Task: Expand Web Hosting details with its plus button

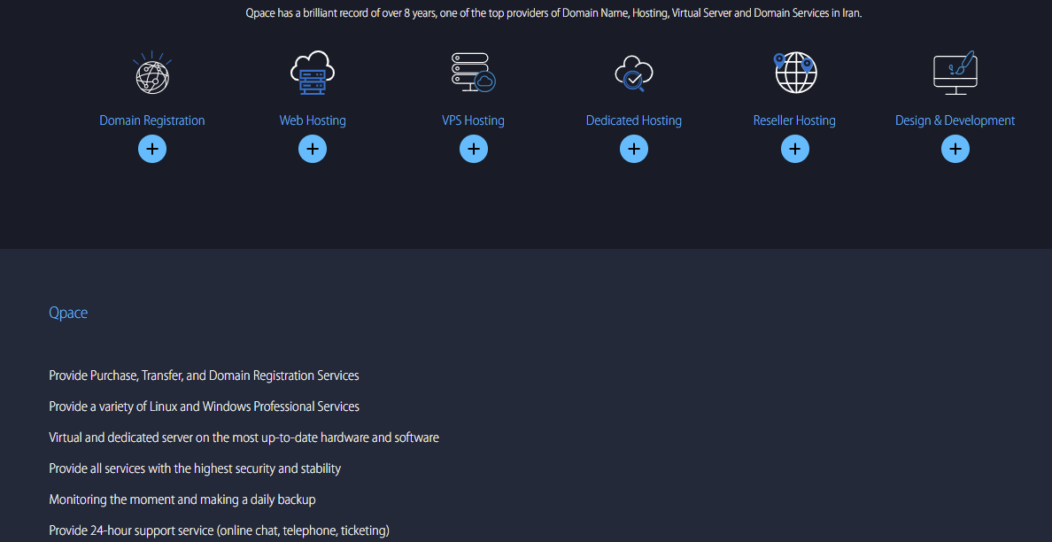Action: (x=313, y=149)
